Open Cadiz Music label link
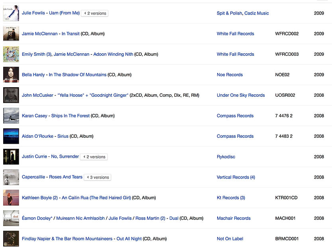The height and width of the screenshot is (248, 332). click(257, 13)
